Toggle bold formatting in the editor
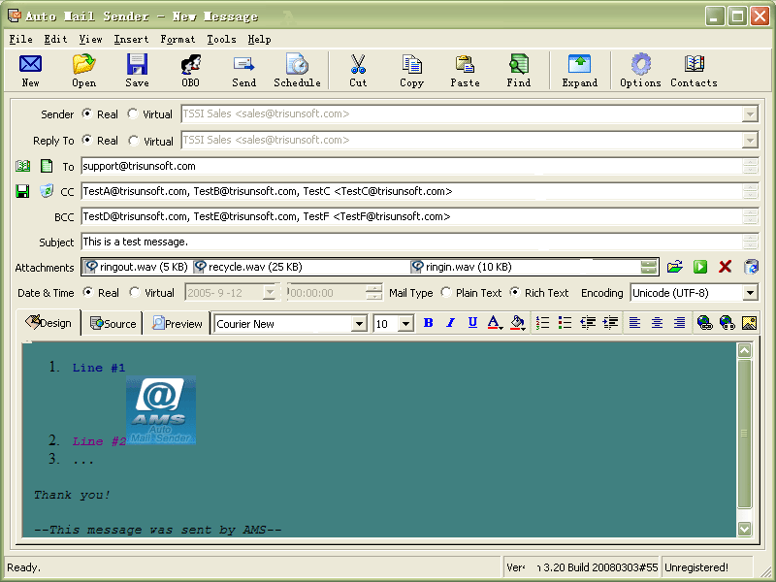776x582 pixels. [429, 323]
